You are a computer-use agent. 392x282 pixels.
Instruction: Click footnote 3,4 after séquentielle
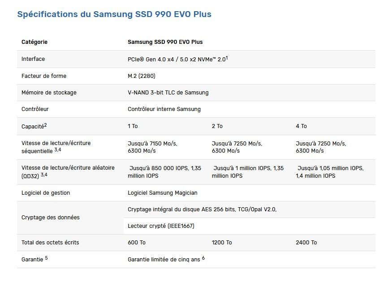click(x=57, y=150)
